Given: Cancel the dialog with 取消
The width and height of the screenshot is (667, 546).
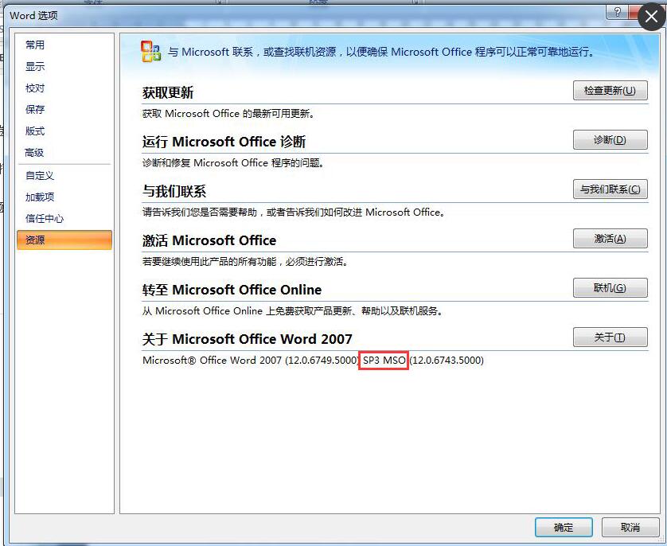Looking at the screenshot, I should (630, 527).
